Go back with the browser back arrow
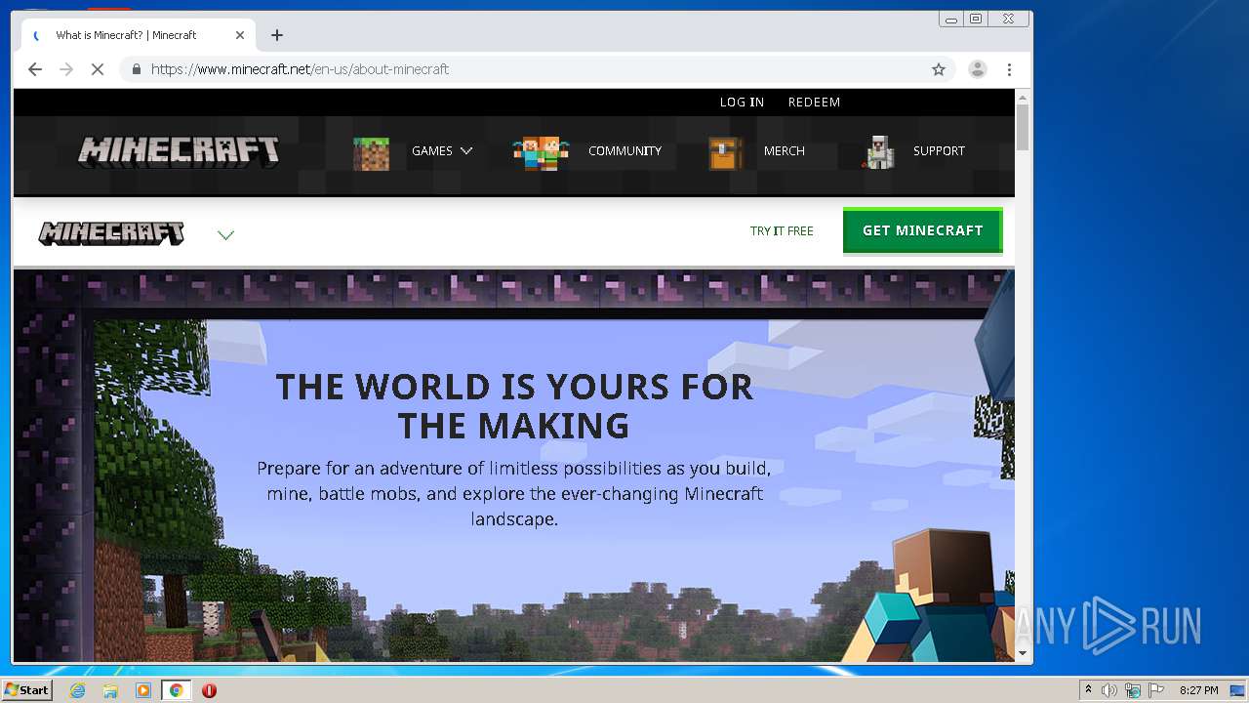This screenshot has width=1249, height=703. pos(35,69)
